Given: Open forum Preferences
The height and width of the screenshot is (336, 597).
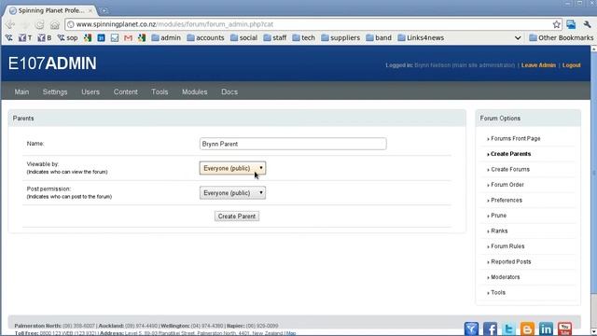Looking at the screenshot, I should tap(507, 200).
